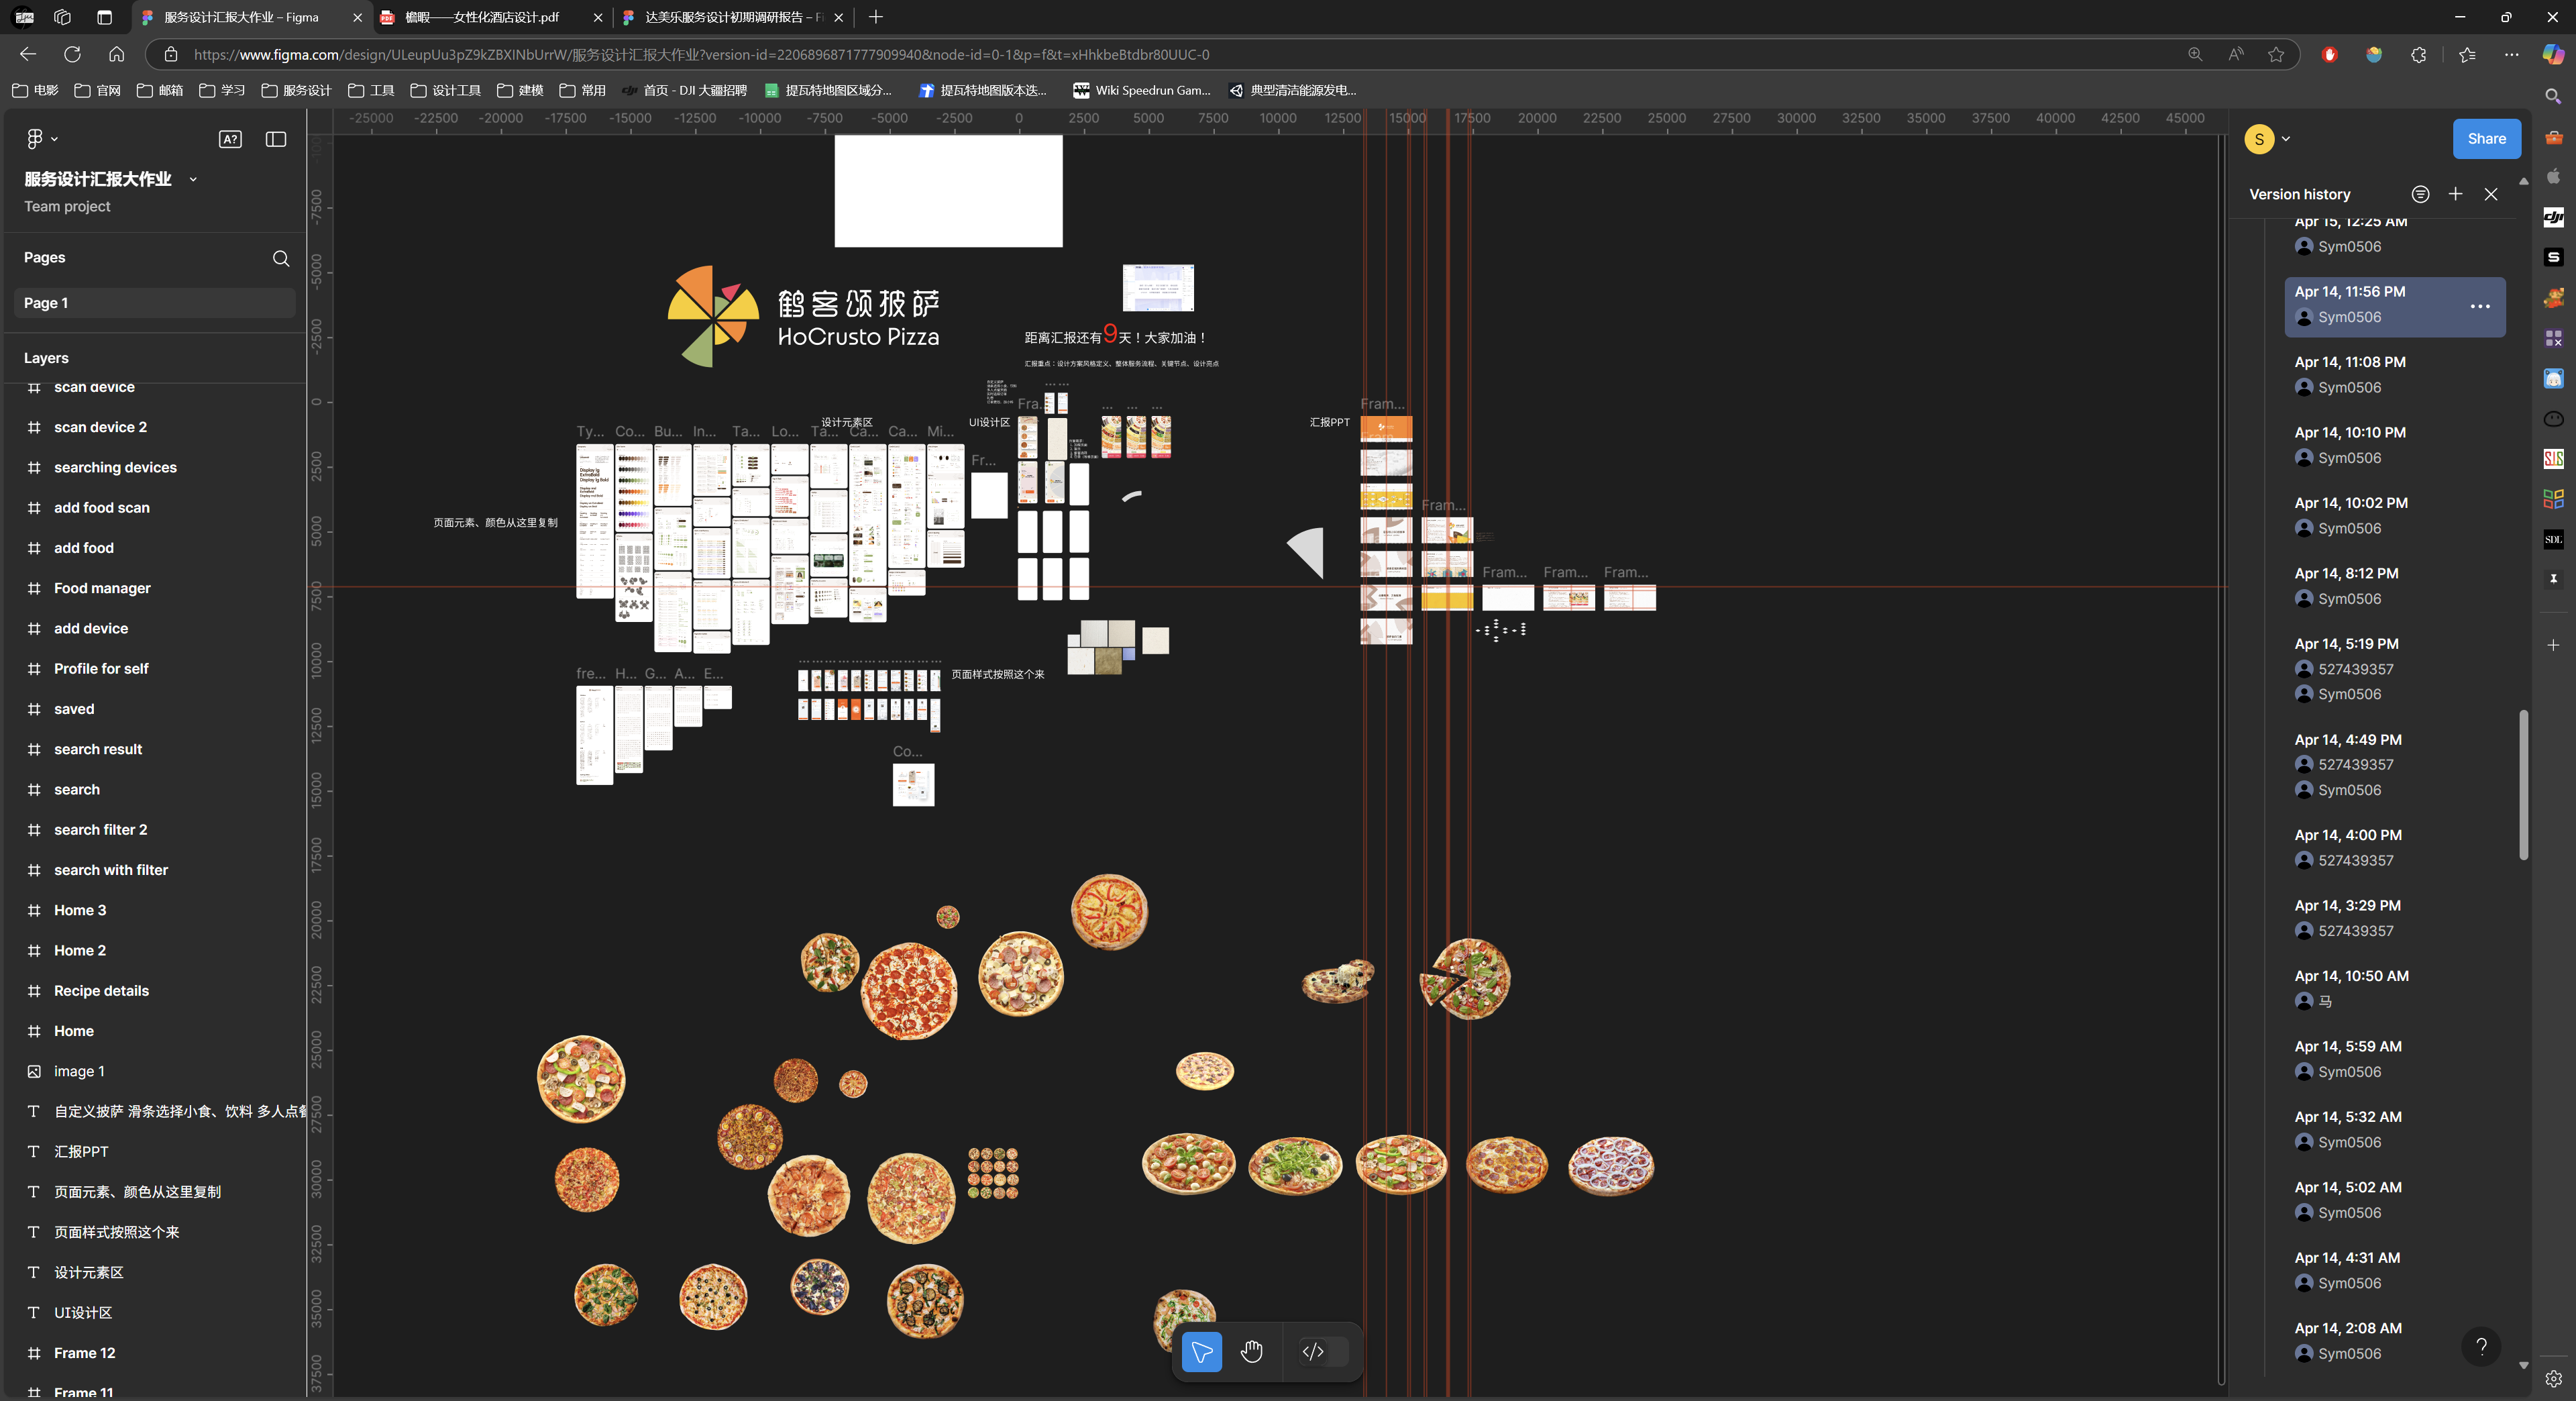Viewport: 2576px width, 1401px height.
Task: Select Apr 14, 2:08 AM version
Action: click(x=2395, y=1341)
